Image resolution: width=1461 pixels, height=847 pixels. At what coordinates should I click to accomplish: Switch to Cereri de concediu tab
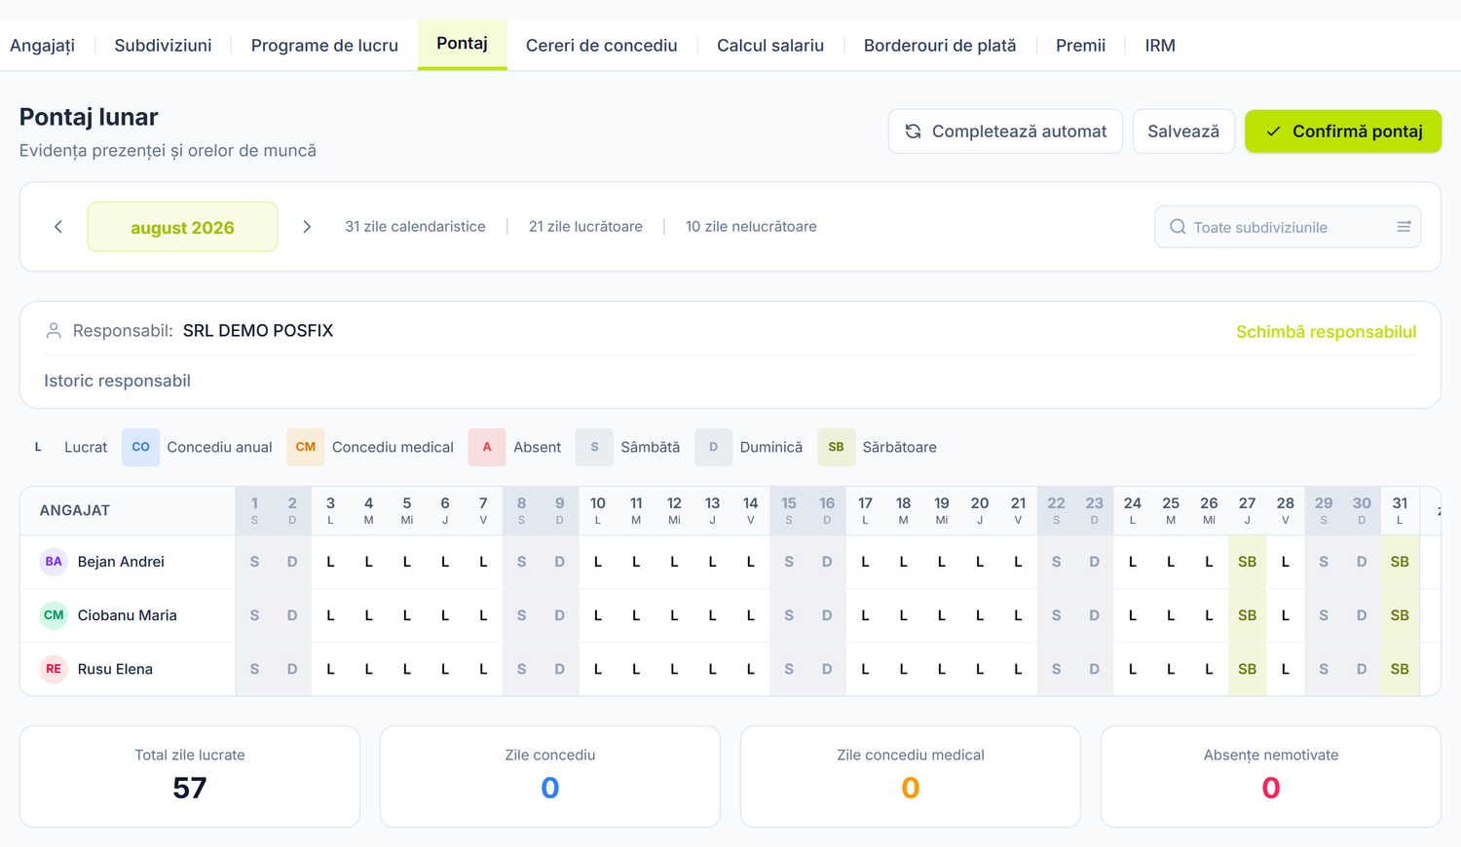click(x=601, y=46)
